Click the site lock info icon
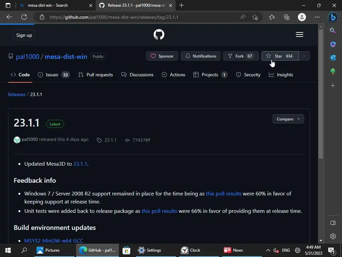This screenshot has width=342, height=257. pos(42,17)
